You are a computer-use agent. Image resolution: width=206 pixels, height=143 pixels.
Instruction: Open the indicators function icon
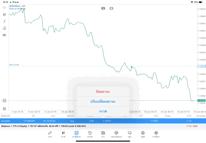point(5,21)
